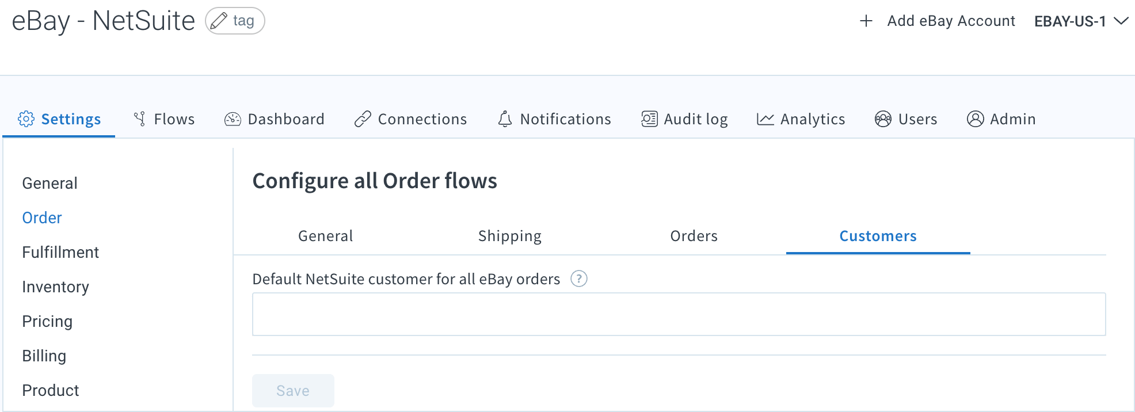Switch to the Orders tab
The width and height of the screenshot is (1135, 412).
(694, 236)
